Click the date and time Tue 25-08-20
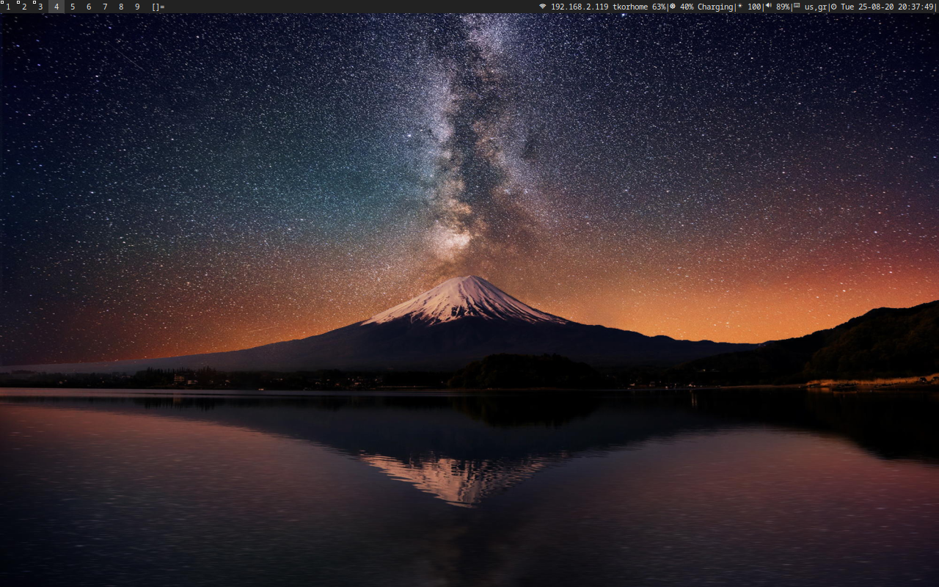Viewport: 939px width, 587px height. 866,7
